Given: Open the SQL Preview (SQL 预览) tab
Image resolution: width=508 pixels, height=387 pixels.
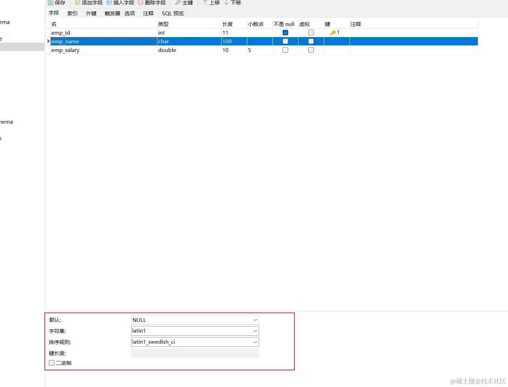Looking at the screenshot, I should pos(173,14).
